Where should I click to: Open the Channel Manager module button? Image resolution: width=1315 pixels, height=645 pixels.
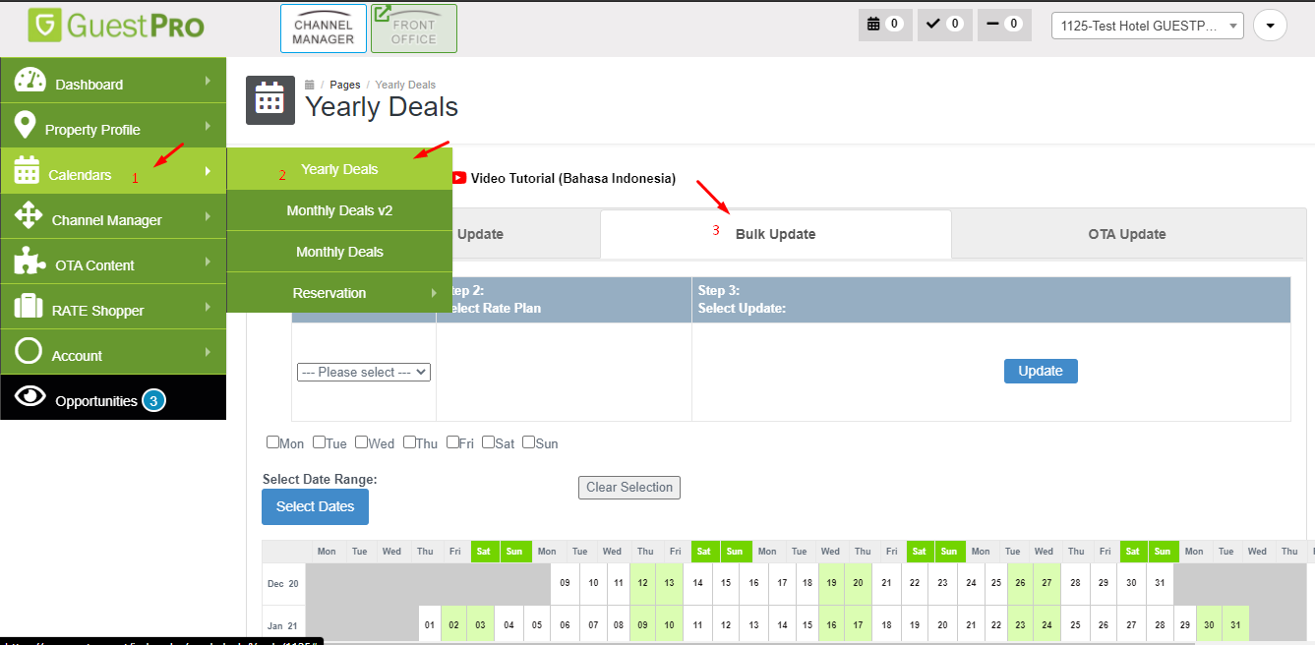(x=324, y=29)
